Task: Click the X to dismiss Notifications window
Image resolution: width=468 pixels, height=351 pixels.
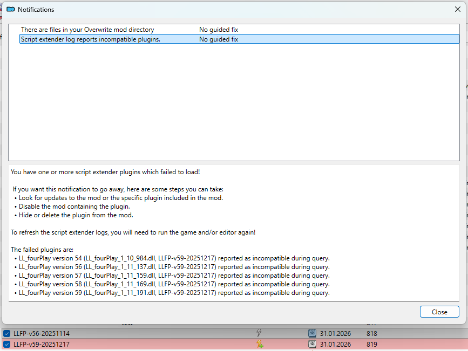Action: 458,9
